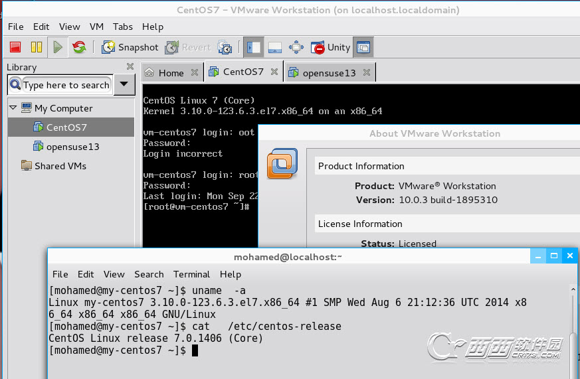The image size is (580, 379).
Task: Suspend the VM with the yellow pause icon
Action: 37,47
